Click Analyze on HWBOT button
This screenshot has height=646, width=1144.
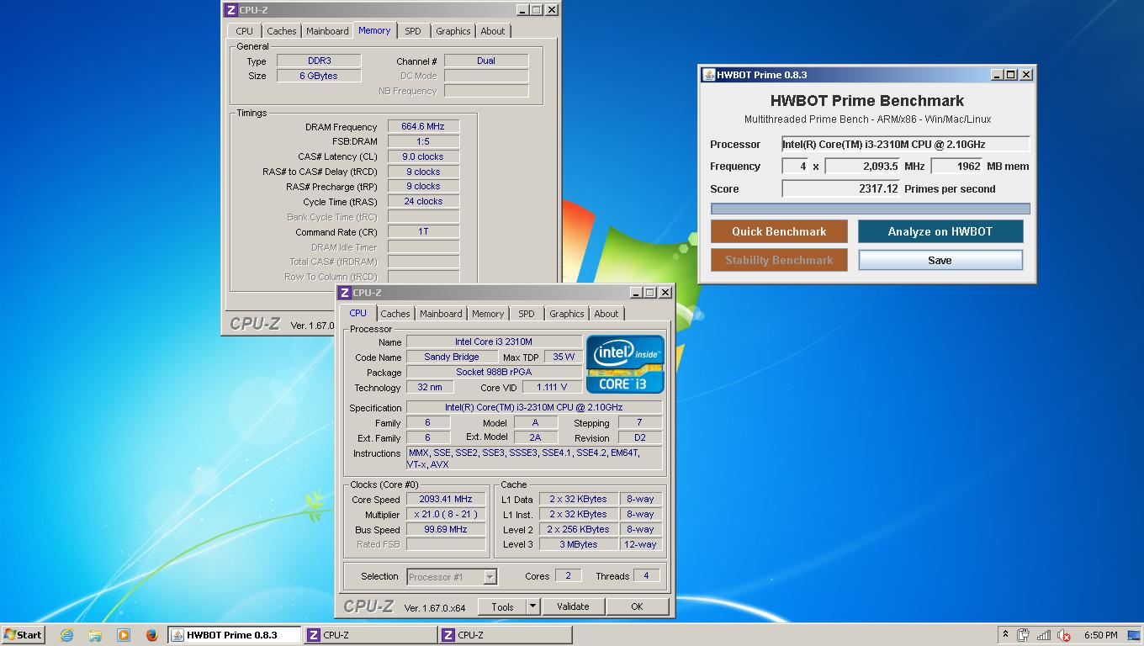[x=940, y=231]
